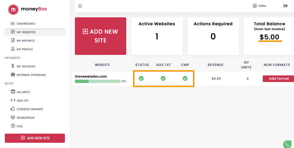Click the My Invoices dollar icon
The width and height of the screenshot is (294, 148).
pyautogui.click(x=13, y=66)
